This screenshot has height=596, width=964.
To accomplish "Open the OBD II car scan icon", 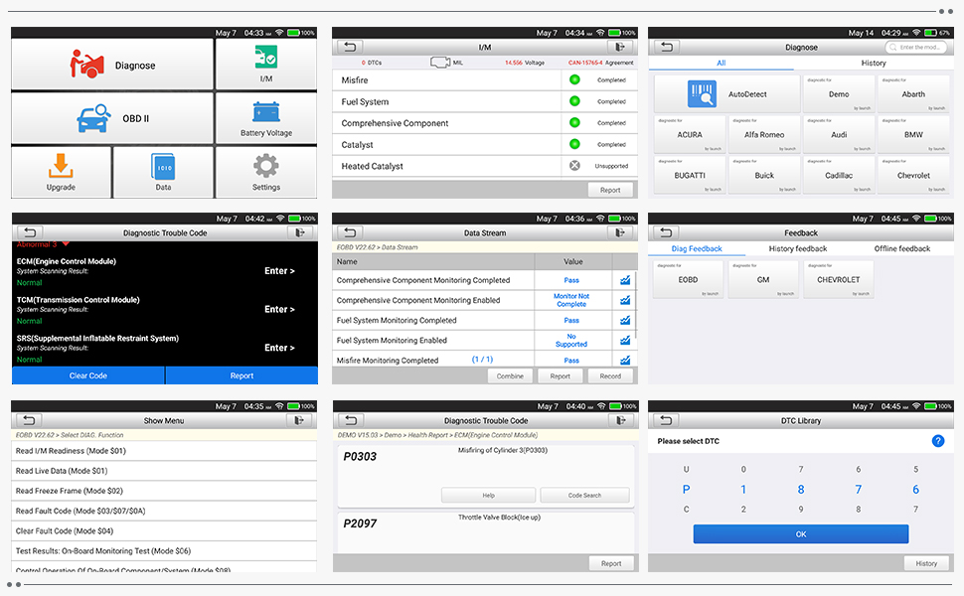I will point(94,119).
